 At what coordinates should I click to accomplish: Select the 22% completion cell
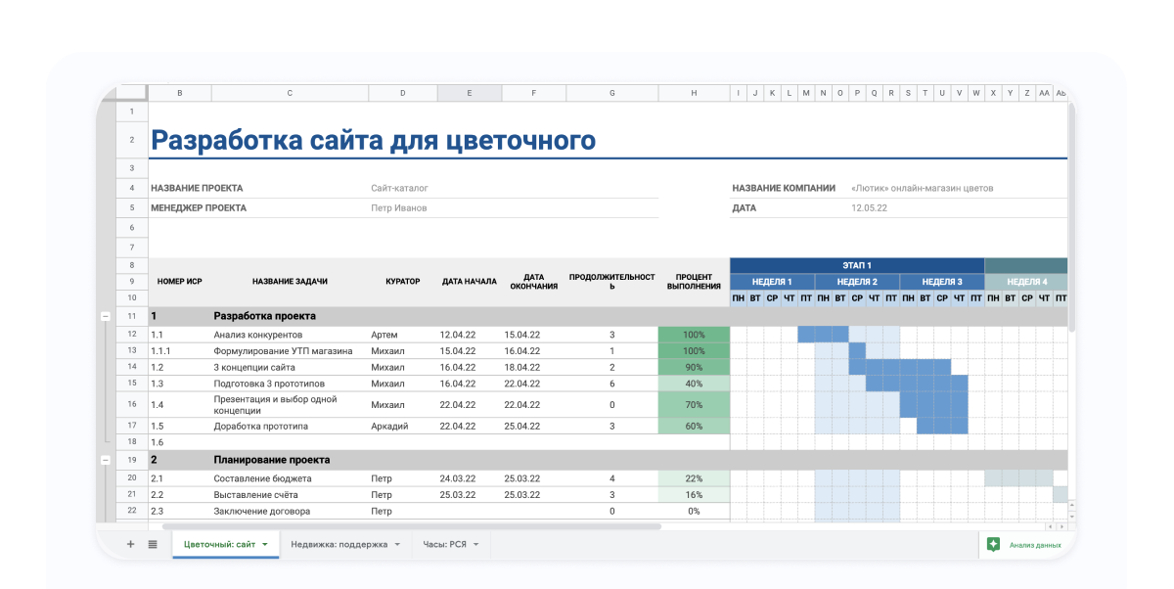(694, 479)
